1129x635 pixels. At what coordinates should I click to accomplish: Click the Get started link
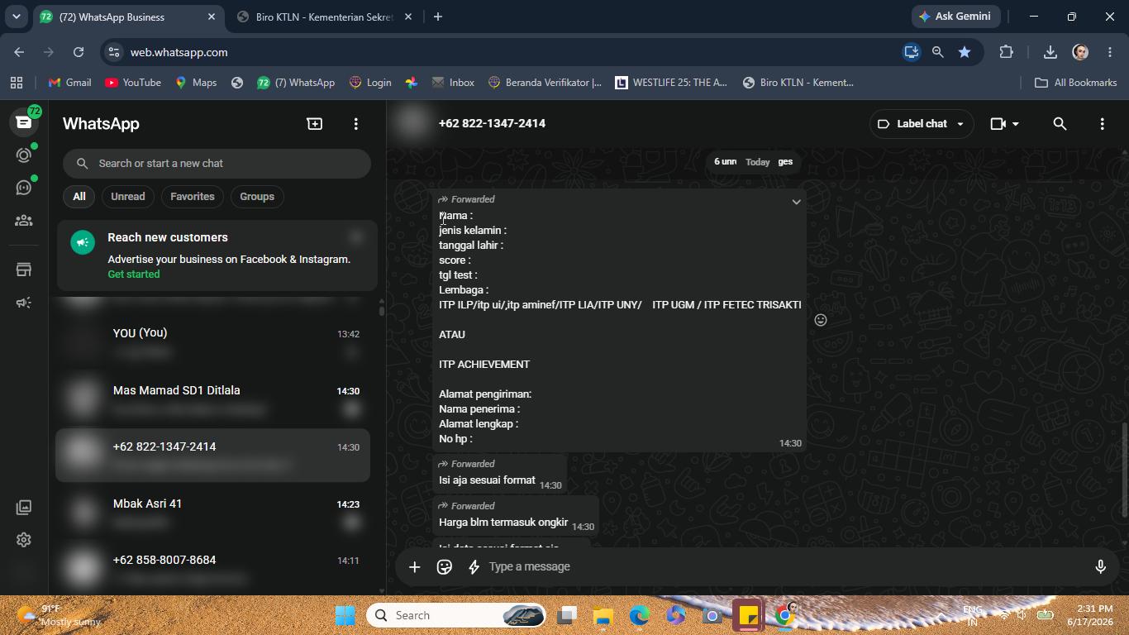[x=134, y=275]
